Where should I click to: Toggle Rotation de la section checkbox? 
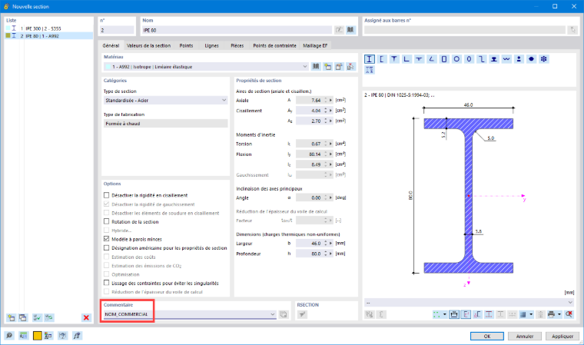coord(107,222)
